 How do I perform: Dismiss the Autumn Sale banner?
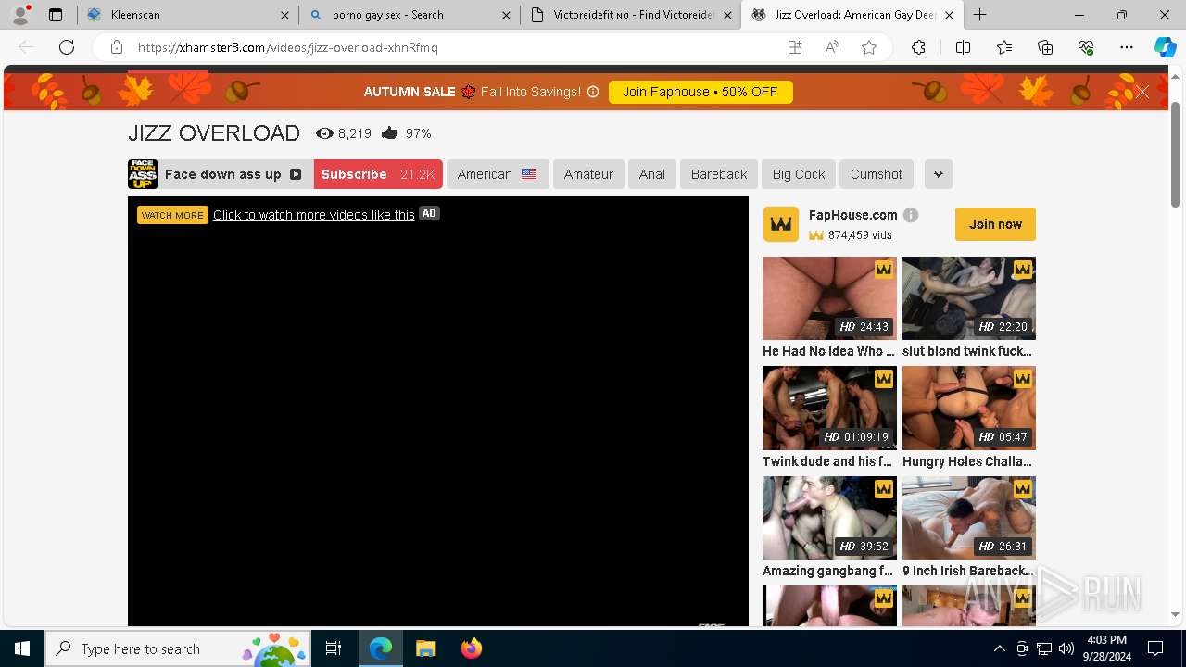[x=1142, y=92]
